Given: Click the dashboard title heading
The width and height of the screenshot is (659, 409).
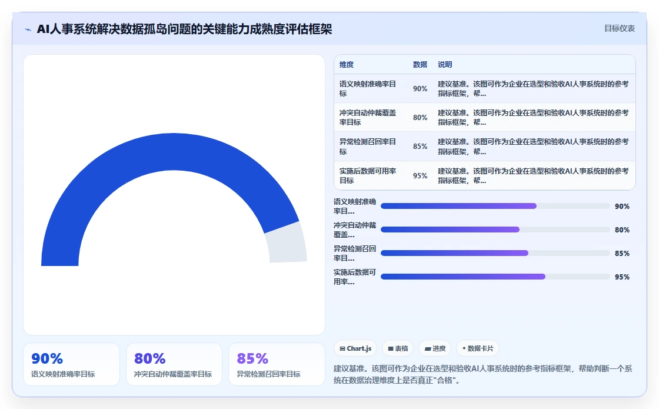Looking at the screenshot, I should click(185, 29).
